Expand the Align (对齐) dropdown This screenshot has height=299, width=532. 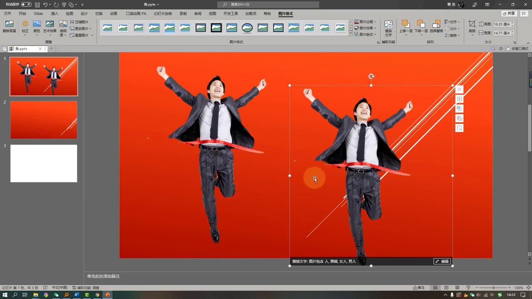pyautogui.click(x=452, y=22)
